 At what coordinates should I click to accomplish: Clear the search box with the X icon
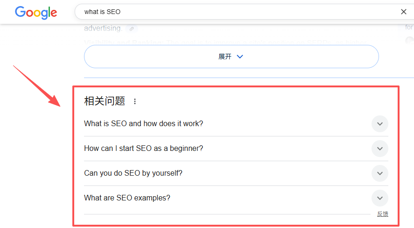click(x=404, y=12)
